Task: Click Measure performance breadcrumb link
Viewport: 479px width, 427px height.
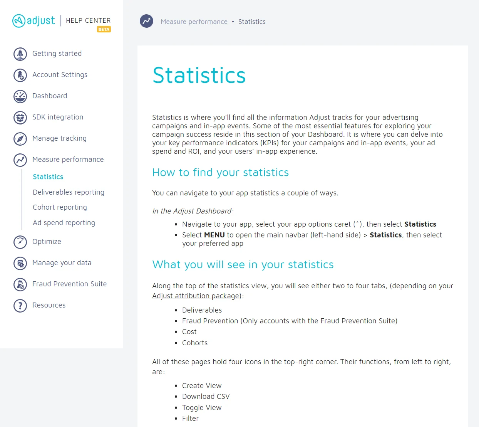Action: click(x=194, y=22)
